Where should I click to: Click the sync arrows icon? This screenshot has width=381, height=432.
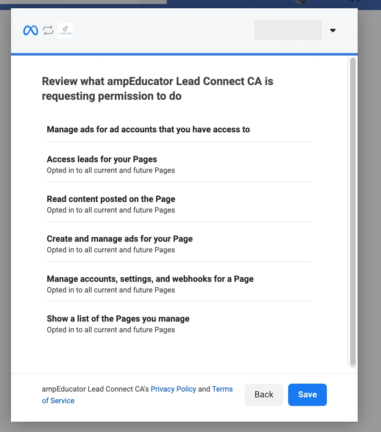[48, 31]
